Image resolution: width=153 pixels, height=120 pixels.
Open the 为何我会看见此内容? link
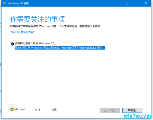(x=22, y=32)
